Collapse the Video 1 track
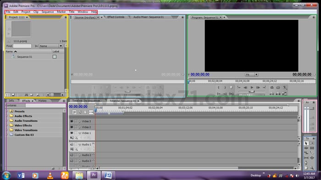 (80, 133)
